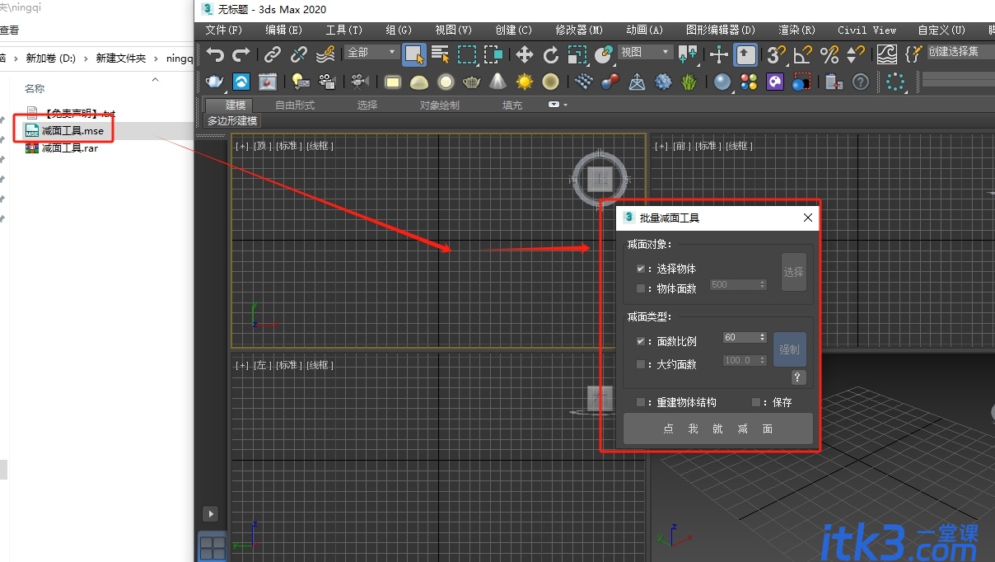Click the Undo arrow in the toolbar

coord(215,55)
